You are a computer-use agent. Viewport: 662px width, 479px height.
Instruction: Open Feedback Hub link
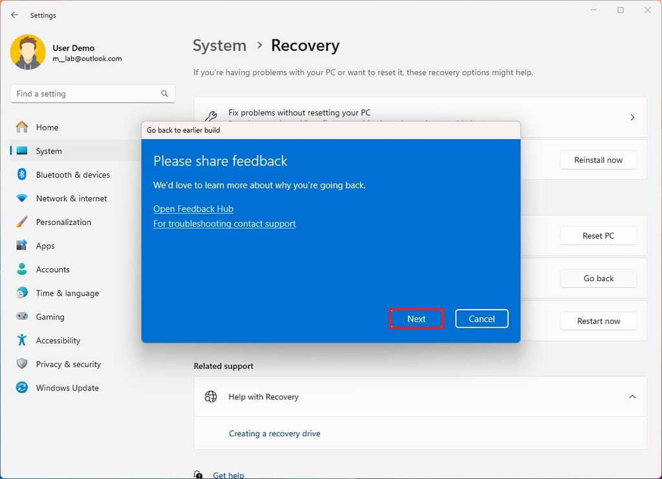click(193, 208)
